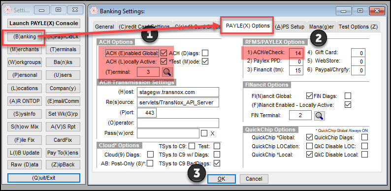Click the (H)ost input field

(x=178, y=92)
